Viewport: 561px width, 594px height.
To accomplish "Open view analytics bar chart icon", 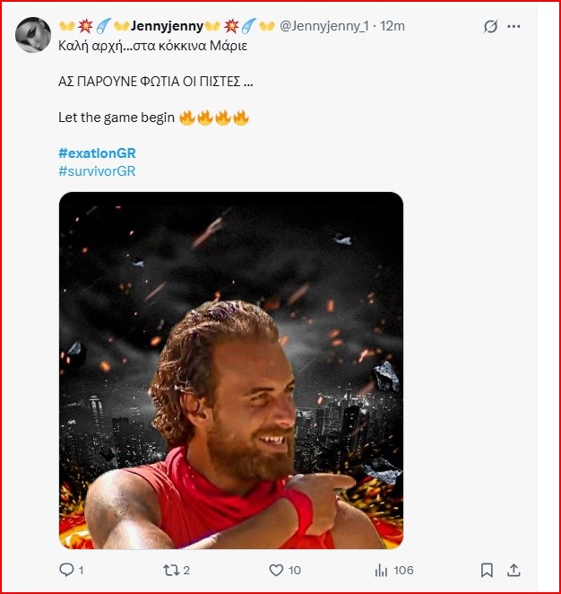I will click(x=381, y=570).
